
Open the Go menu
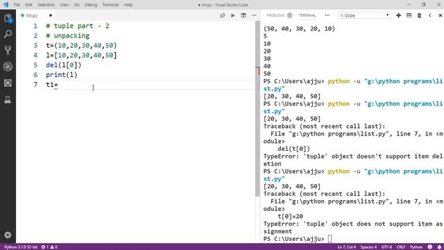pos(77,5)
